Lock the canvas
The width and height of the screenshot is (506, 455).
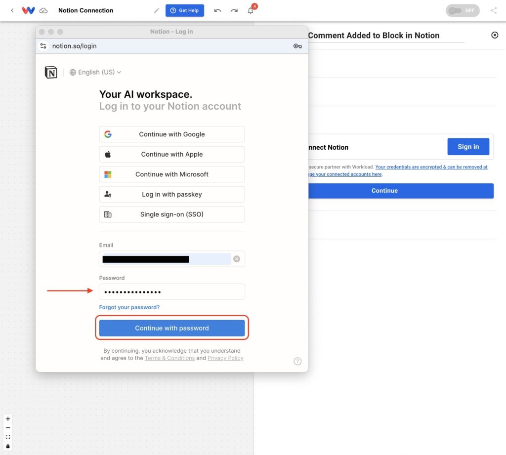[x=8, y=446]
